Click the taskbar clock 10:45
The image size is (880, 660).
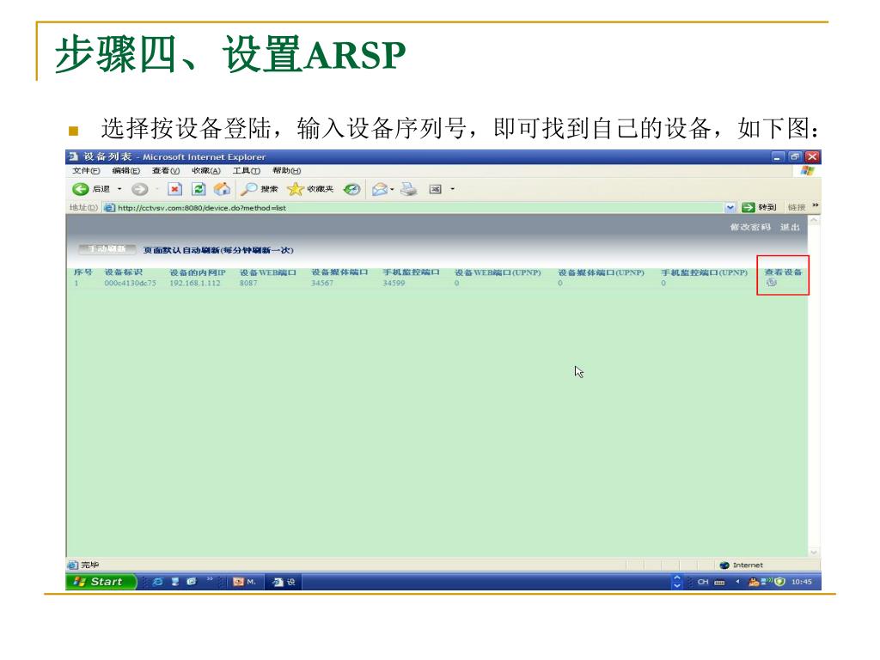tap(802, 582)
